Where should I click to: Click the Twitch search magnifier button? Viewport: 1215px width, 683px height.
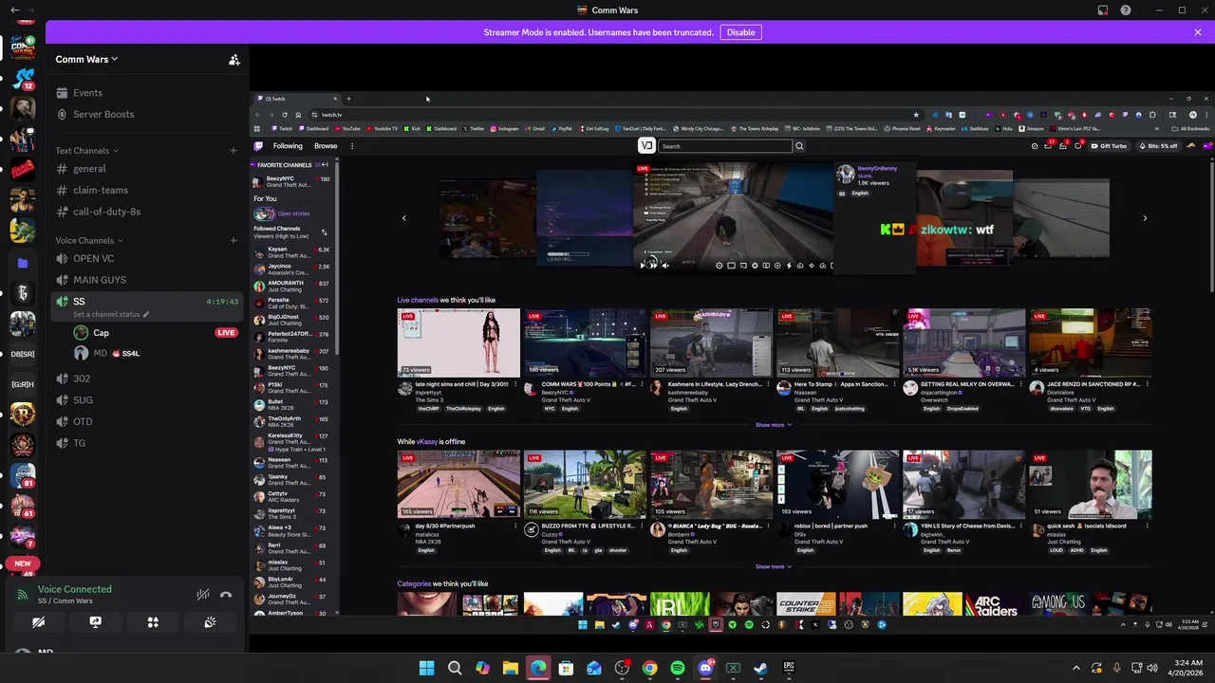[x=799, y=146]
